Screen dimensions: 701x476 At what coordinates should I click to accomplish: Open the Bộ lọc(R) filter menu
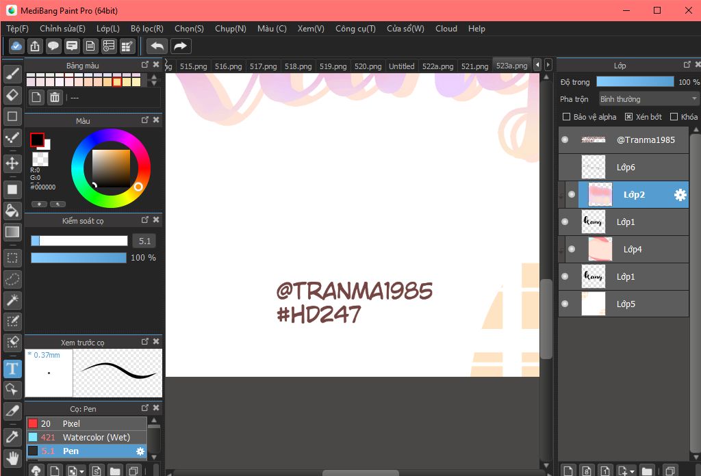147,29
